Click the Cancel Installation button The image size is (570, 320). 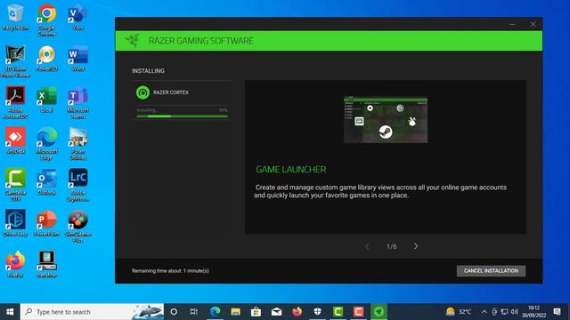(x=491, y=270)
